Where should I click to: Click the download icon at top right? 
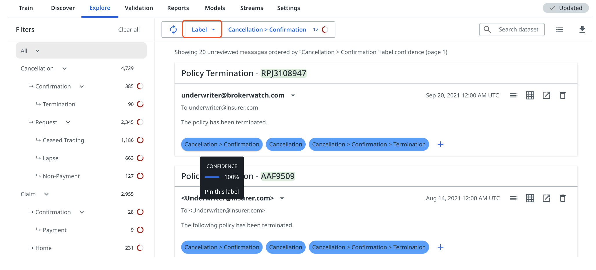582,29
